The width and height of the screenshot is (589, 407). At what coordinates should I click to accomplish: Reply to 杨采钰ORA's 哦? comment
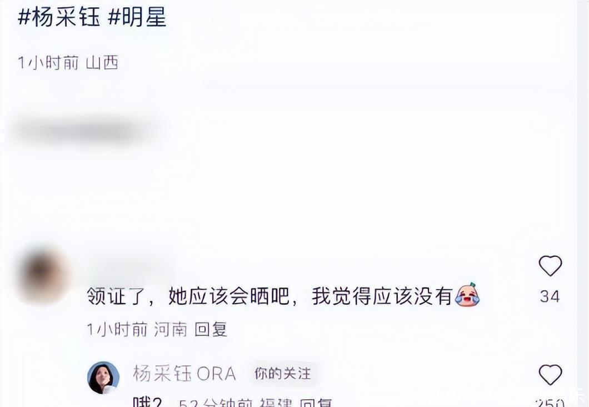pos(317,403)
